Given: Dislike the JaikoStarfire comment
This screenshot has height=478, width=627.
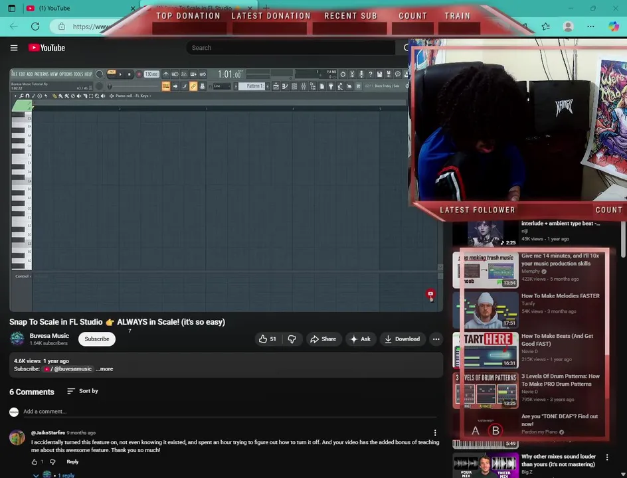Looking at the screenshot, I should (x=52, y=462).
